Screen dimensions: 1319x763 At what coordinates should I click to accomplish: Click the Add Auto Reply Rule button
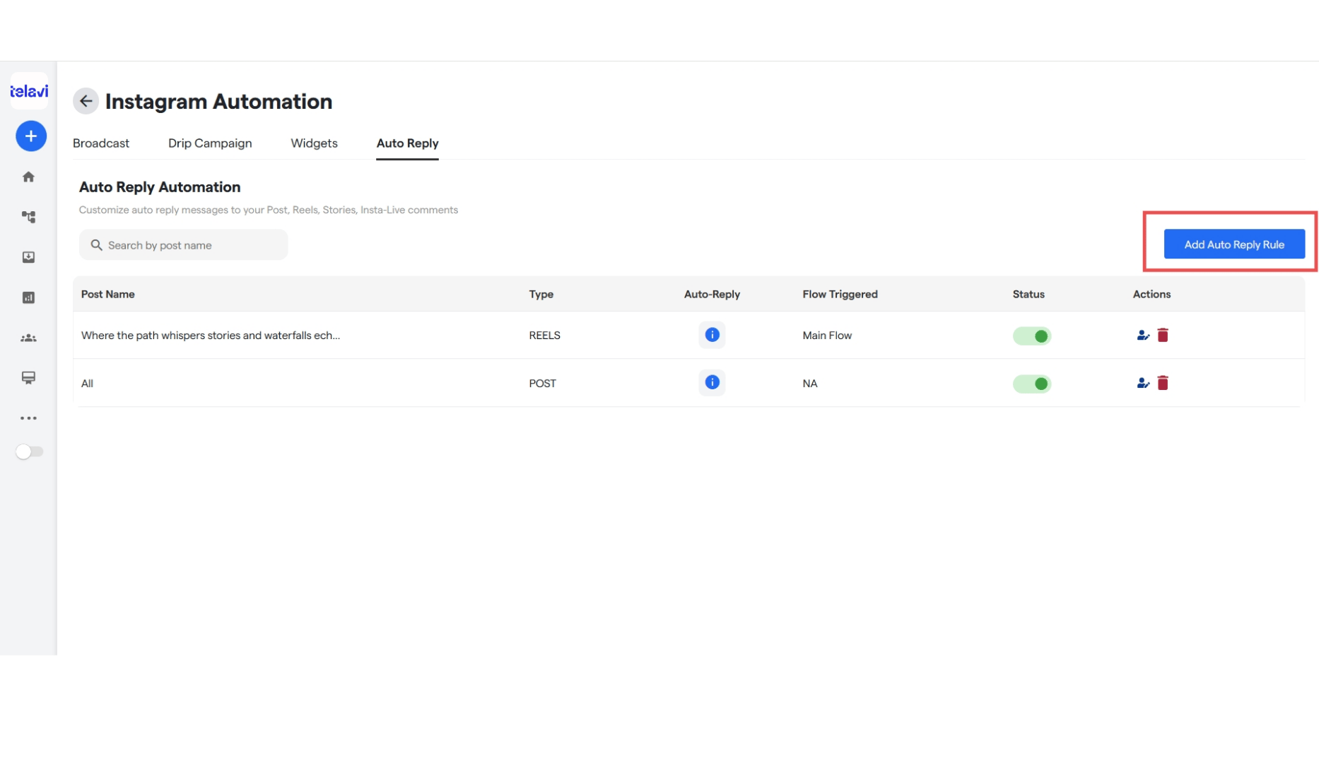[x=1233, y=244]
